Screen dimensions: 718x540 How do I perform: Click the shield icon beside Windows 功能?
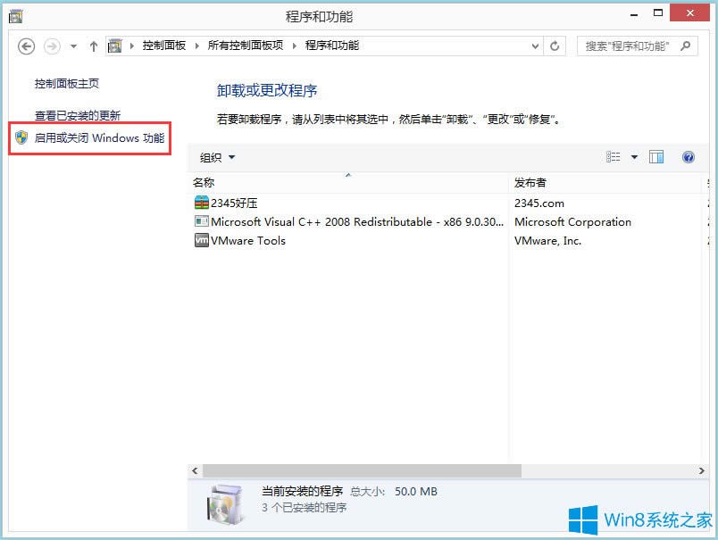tap(21, 137)
